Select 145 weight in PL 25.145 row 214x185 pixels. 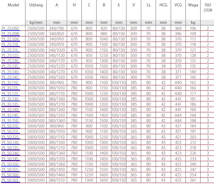point(193,77)
